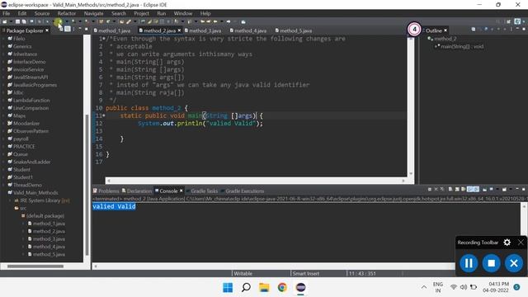The width and height of the screenshot is (528, 297).
Task: Click New Java Class toolbar icon
Action: [108, 21]
